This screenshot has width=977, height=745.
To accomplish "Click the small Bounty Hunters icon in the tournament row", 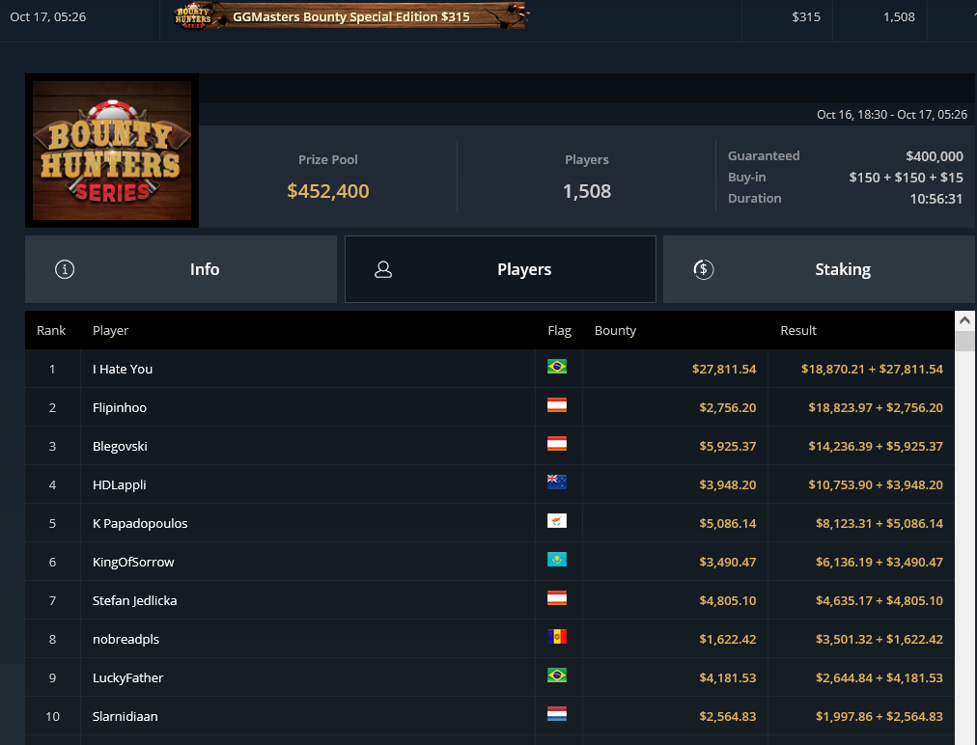I will 193,16.
